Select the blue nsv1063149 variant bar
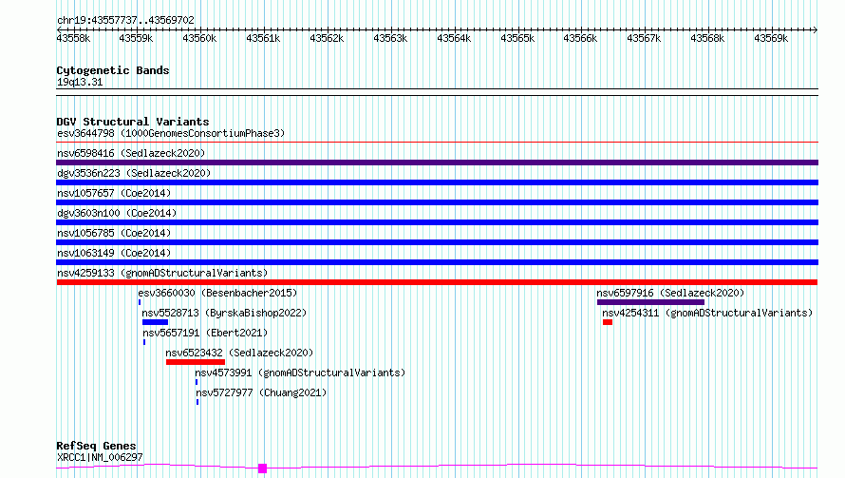The height and width of the screenshot is (478, 845). pyautogui.click(x=437, y=262)
